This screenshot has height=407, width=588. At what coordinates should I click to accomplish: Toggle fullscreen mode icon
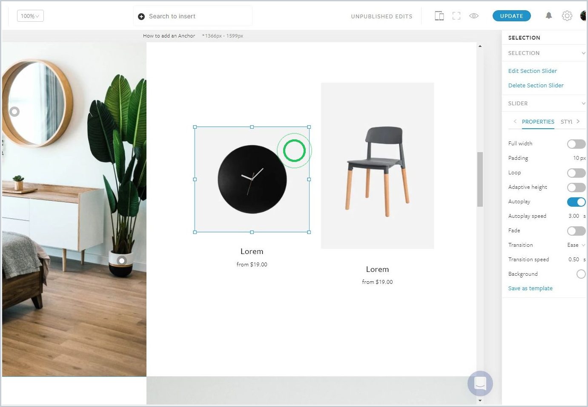coord(456,16)
